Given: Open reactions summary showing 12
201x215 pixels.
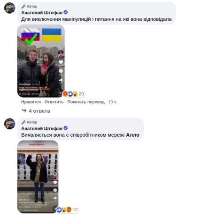Looking at the screenshot, I should click(67, 210).
